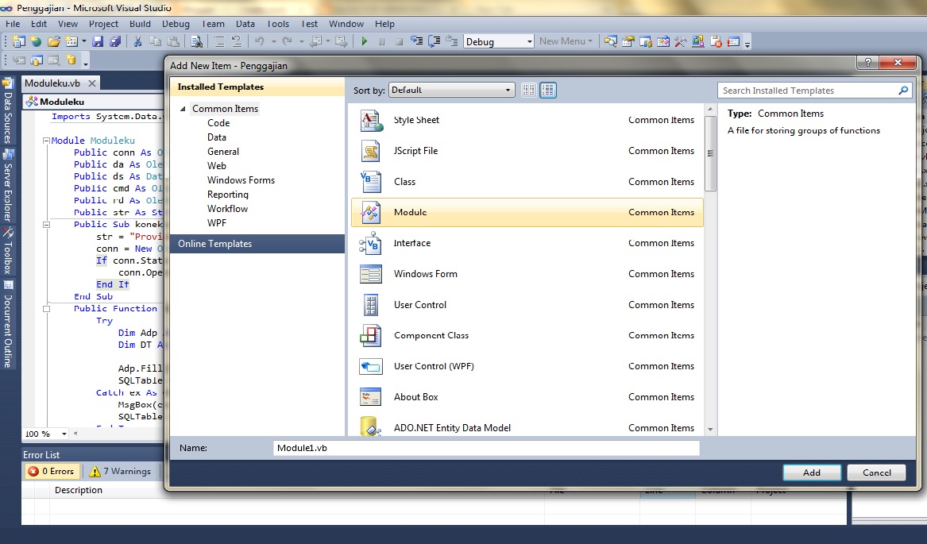Open the Sort by dropdown

point(450,90)
